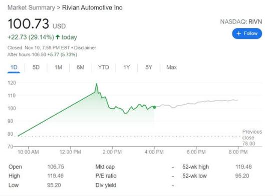The height and width of the screenshot is (196, 273).
Task: Click the 4:00 PM axis label
Action: point(154,152)
